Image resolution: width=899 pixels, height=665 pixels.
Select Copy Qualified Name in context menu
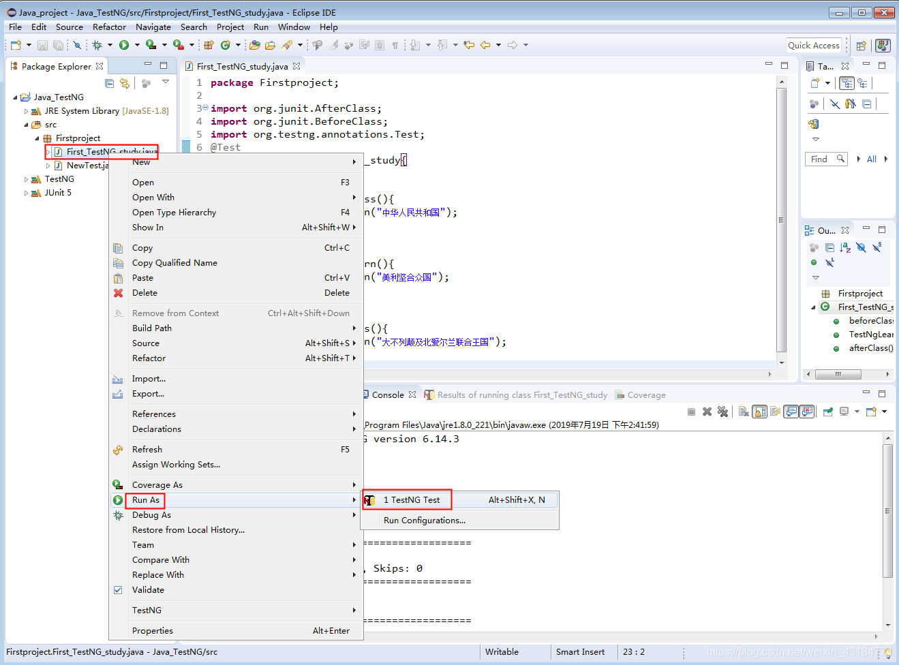237,263
